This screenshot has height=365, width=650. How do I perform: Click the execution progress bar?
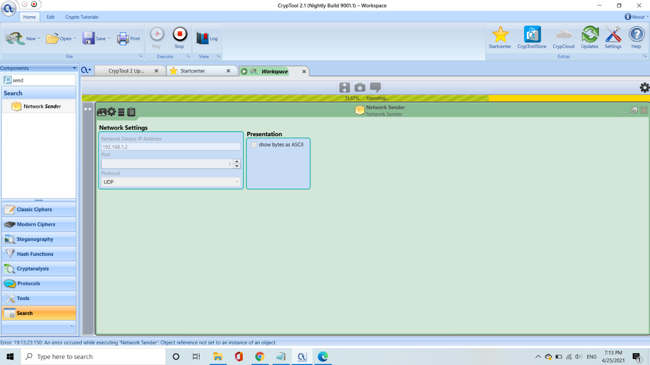366,98
